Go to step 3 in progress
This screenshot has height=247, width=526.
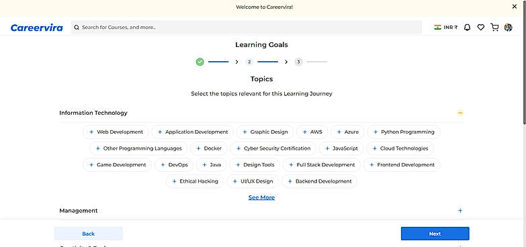(x=298, y=62)
